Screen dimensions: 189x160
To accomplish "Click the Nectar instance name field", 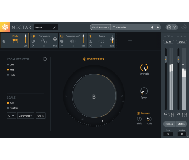I will (46, 27).
